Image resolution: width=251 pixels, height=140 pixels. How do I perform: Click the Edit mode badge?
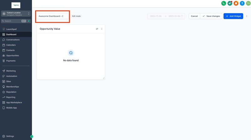click(76, 16)
